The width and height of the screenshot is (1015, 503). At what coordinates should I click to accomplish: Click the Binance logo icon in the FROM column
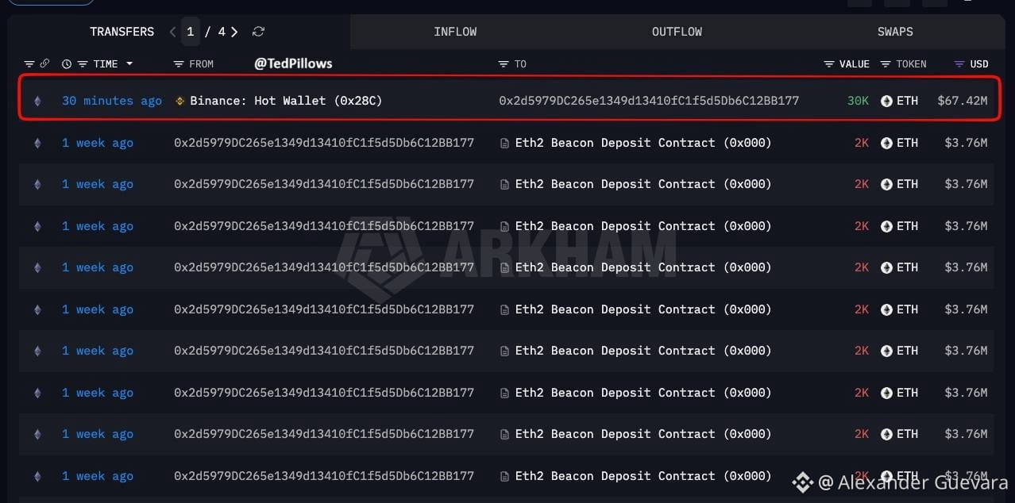(180, 101)
